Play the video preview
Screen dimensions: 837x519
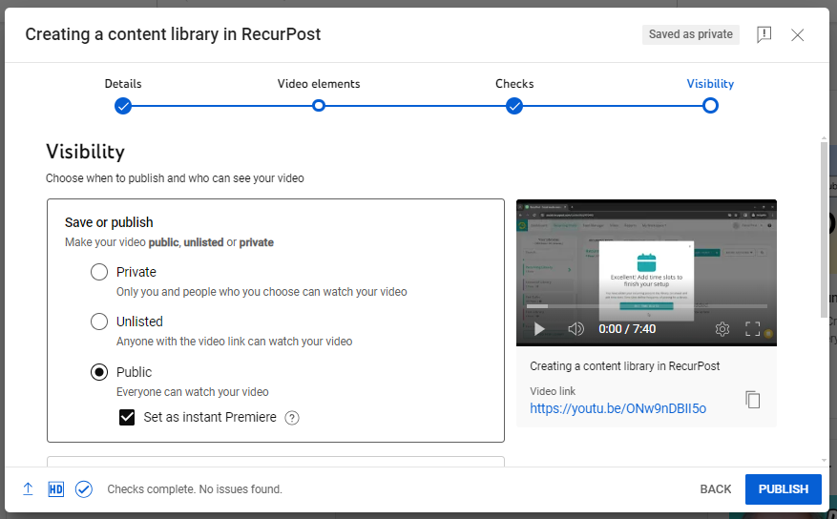coord(539,329)
